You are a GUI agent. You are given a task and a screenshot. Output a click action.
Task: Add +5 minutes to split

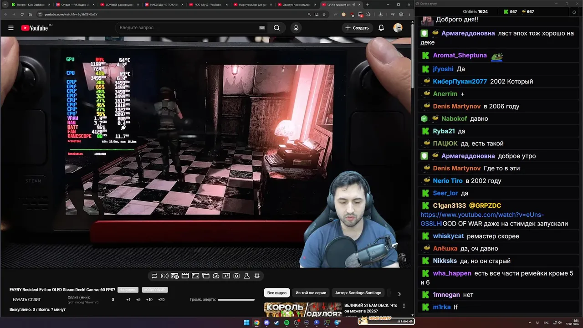tap(138, 300)
